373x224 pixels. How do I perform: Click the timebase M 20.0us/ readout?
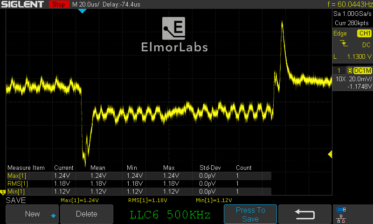tap(85, 4)
